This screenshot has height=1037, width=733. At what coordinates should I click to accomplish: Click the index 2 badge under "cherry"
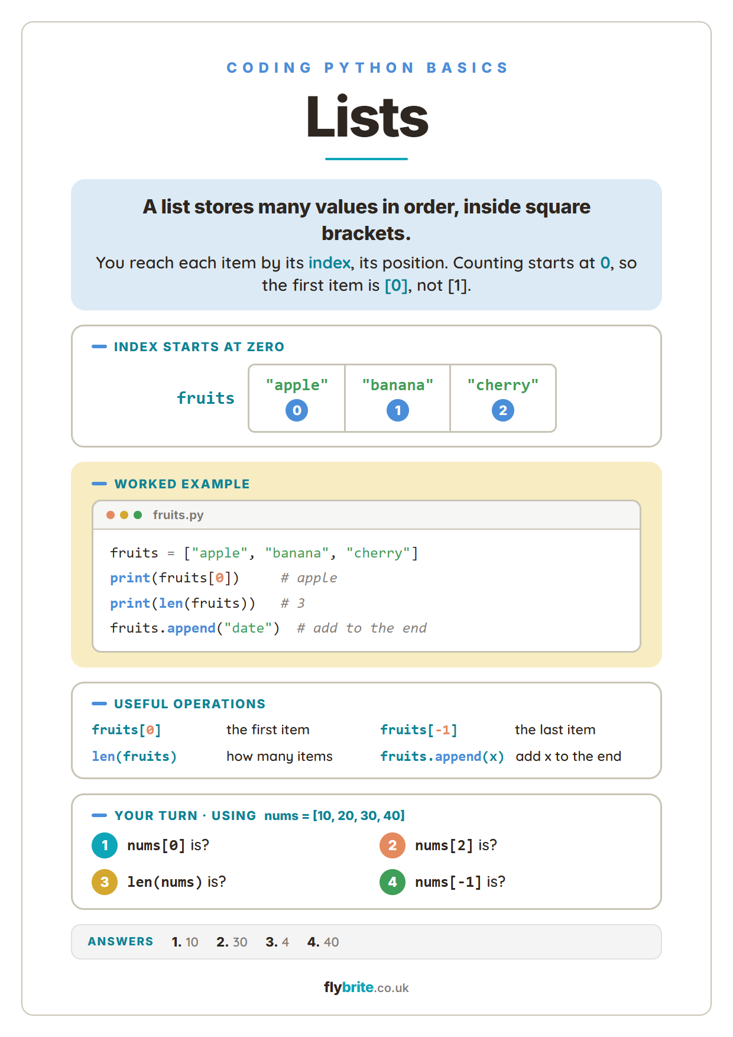pos(503,410)
